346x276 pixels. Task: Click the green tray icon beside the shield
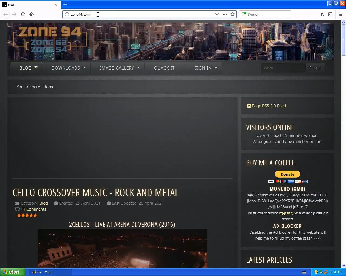(321, 272)
